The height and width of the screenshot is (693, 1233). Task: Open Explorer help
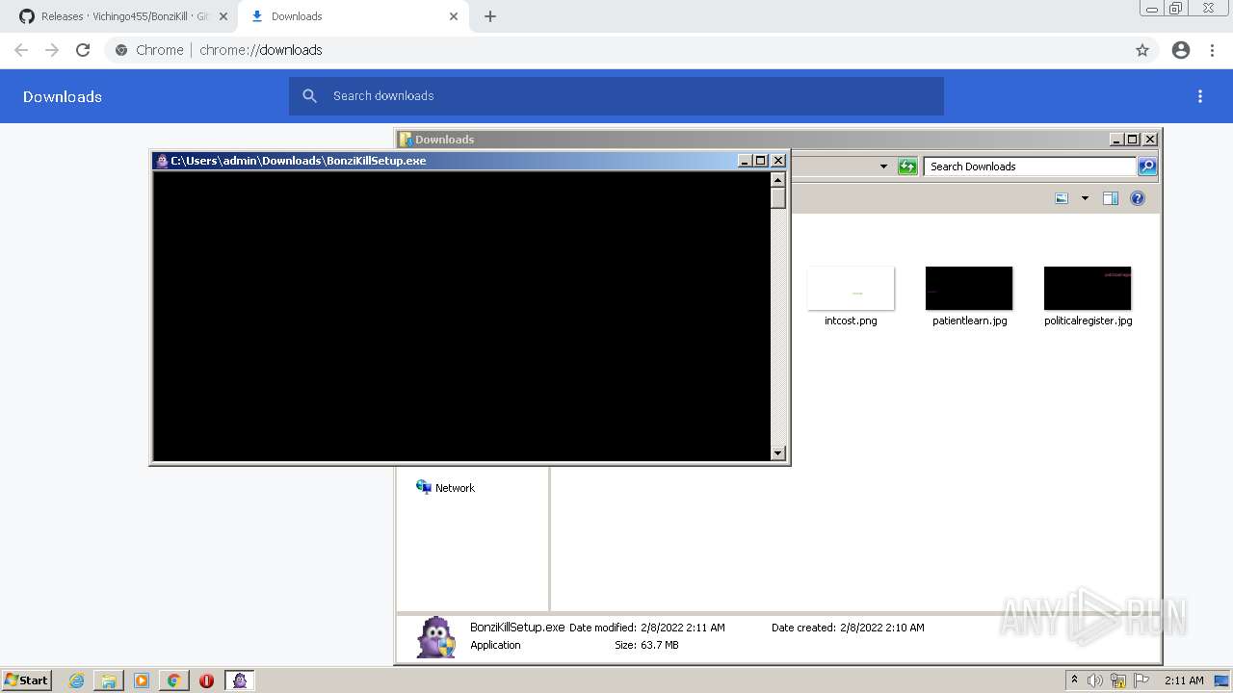point(1138,198)
